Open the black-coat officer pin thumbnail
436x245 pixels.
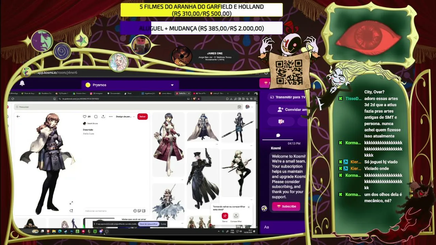203,179
